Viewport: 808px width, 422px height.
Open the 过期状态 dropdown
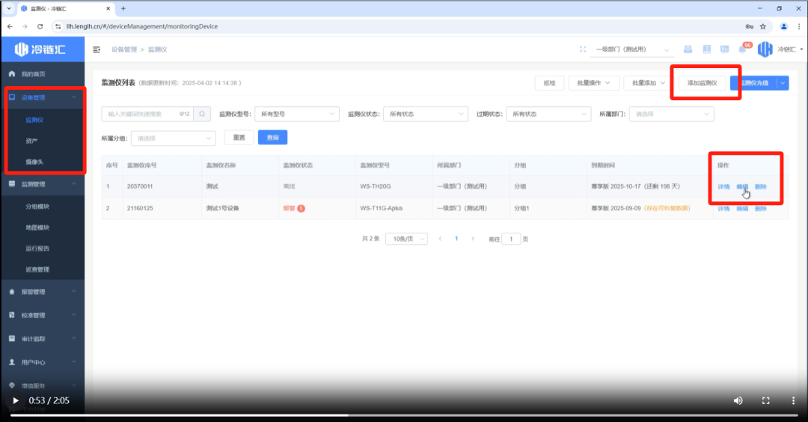(548, 114)
